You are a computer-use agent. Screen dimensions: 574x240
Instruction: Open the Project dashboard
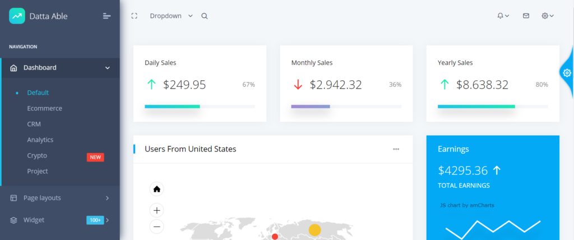point(38,171)
